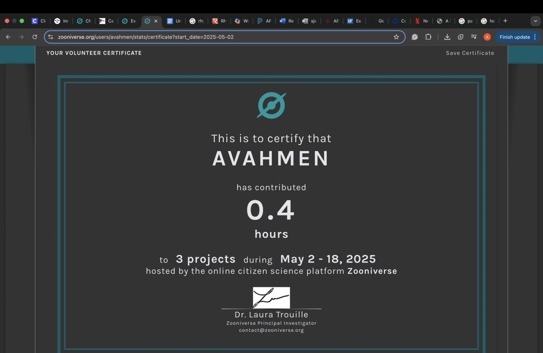Click the signature image

point(271,297)
